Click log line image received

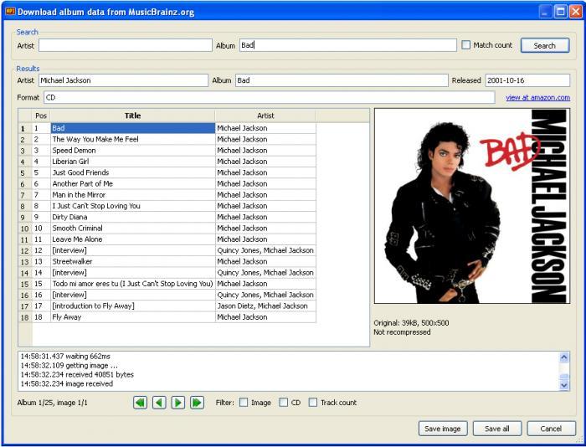[x=66, y=384]
